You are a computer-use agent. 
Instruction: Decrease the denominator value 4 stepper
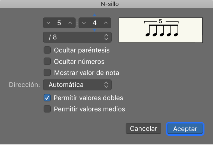(84, 23)
